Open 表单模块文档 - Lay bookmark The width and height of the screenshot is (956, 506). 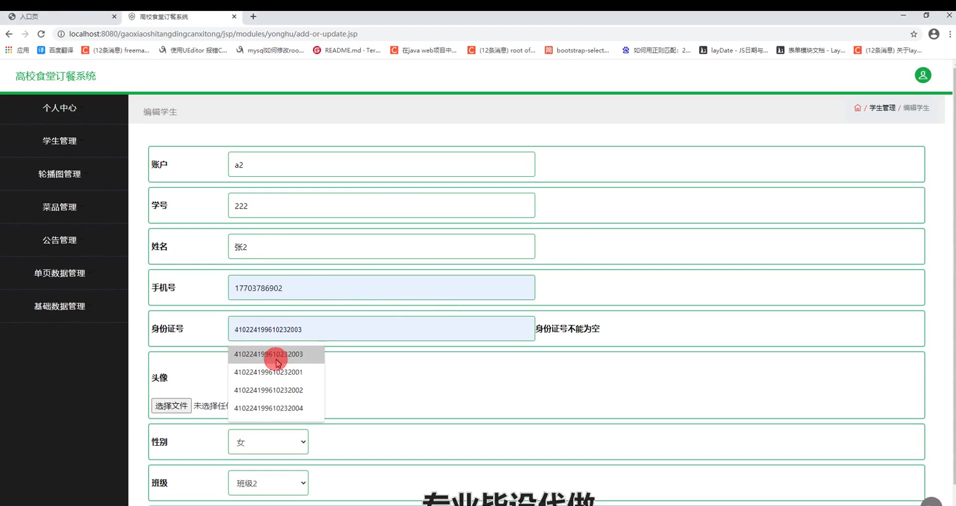[x=811, y=50]
